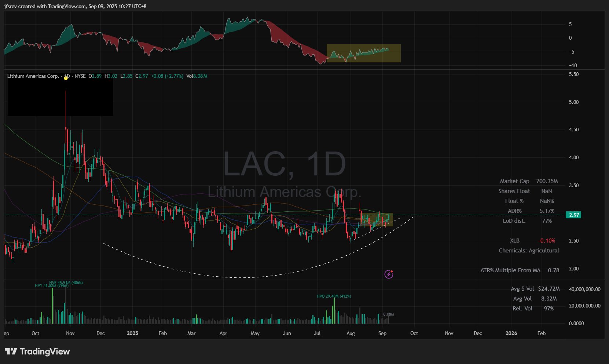Screen dimensions: 609x364
Task: Click the TradingView logo at the bottom
Action: tap(37, 352)
